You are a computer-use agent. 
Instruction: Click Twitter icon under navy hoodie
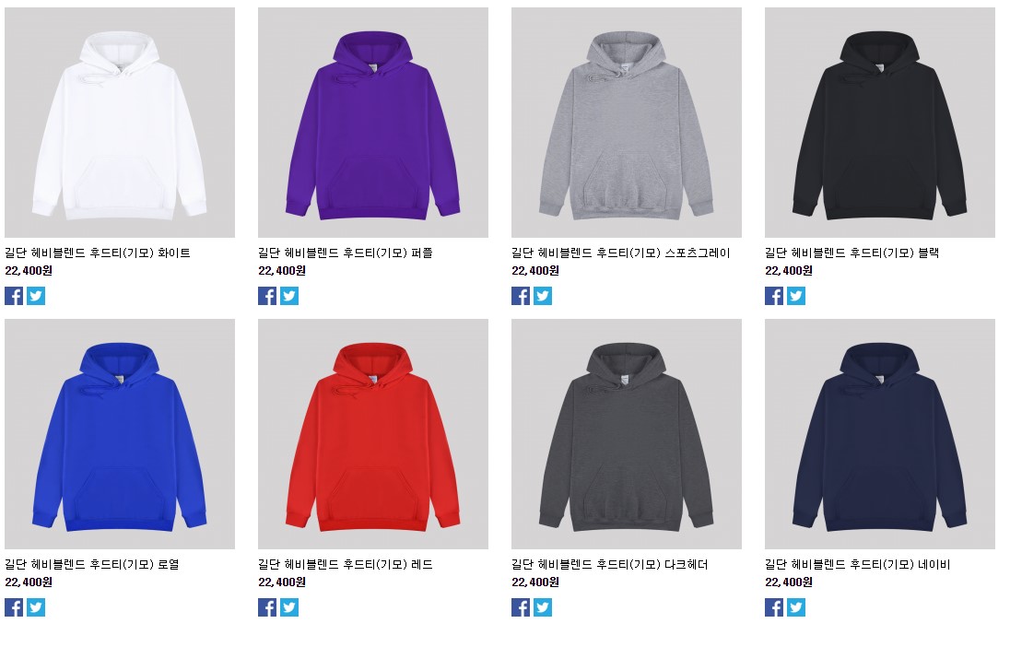coord(796,607)
